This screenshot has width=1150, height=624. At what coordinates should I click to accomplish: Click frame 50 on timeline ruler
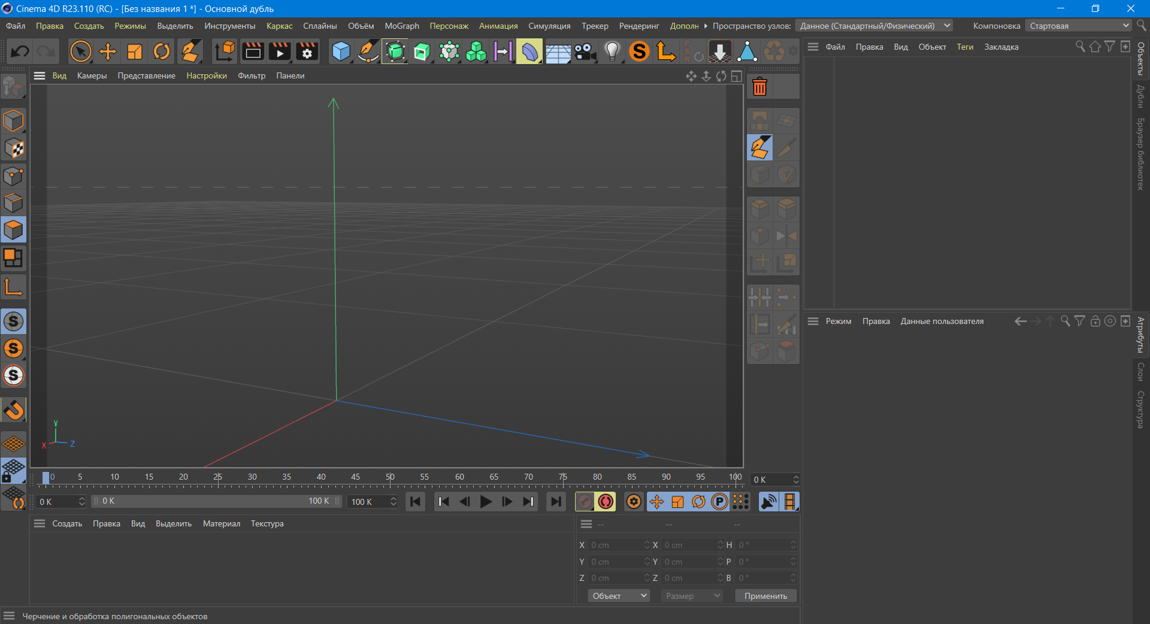point(390,477)
